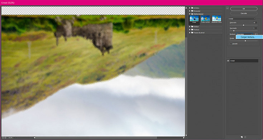Expand the Textura filter folder
The image size is (263, 140).
tap(190, 30)
